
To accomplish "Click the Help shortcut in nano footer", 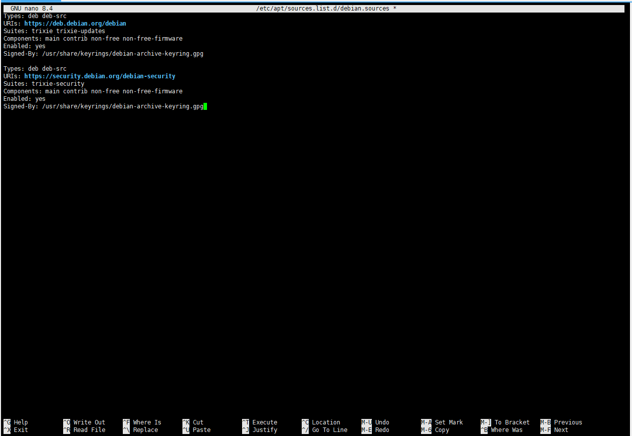I will pyautogui.click(x=21, y=422).
